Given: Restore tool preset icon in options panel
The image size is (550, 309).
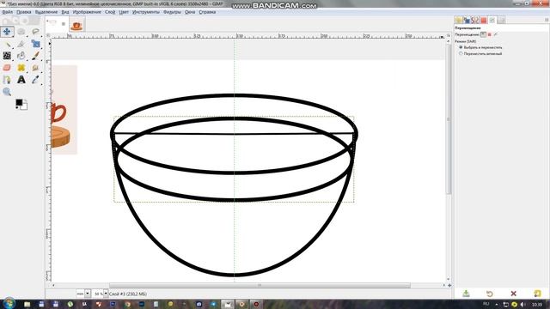Looking at the screenshot, I should [490, 294].
